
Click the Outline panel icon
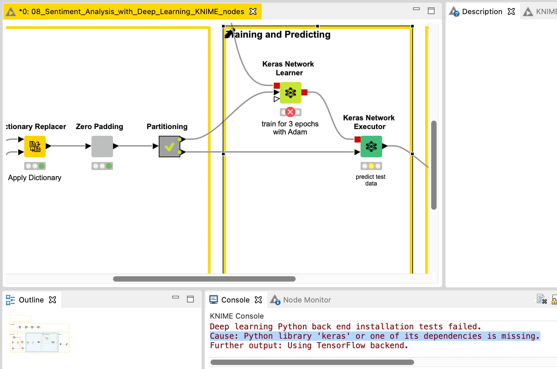coord(10,300)
